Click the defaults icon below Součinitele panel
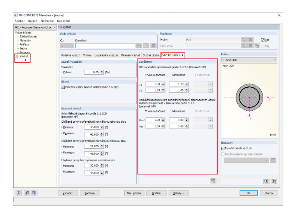The height and width of the screenshot is (222, 296). pyautogui.click(x=213, y=180)
